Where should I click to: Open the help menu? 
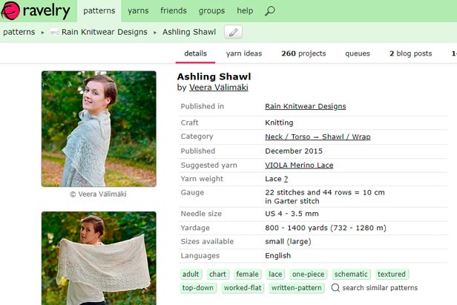click(x=245, y=11)
